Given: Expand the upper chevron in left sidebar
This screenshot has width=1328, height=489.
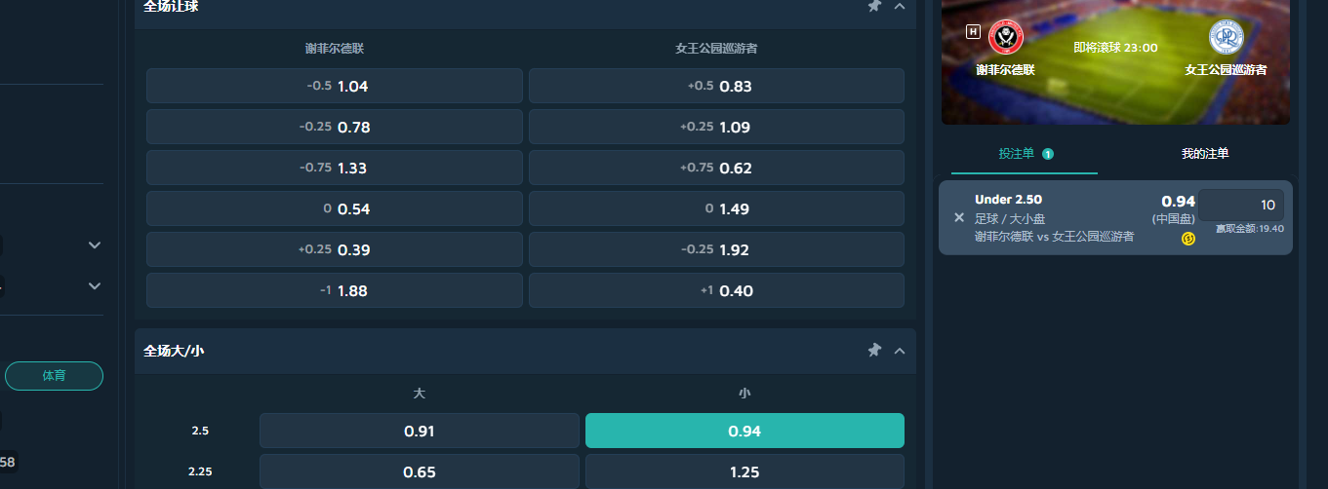Looking at the screenshot, I should [x=95, y=245].
